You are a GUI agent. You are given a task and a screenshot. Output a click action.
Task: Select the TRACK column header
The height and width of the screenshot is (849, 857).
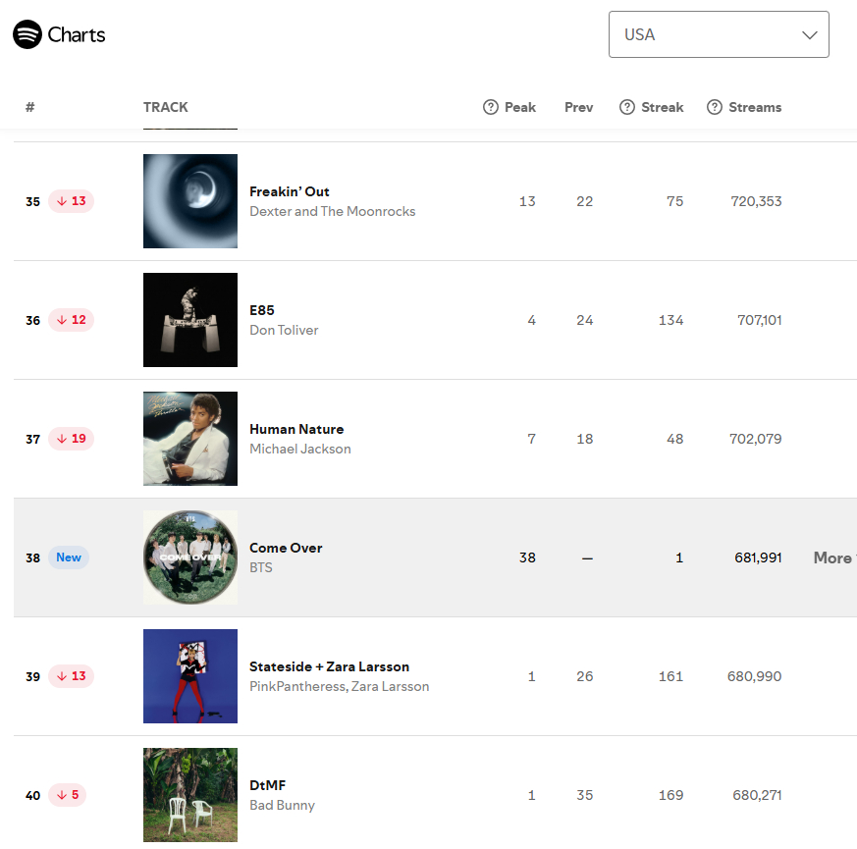[x=166, y=107]
